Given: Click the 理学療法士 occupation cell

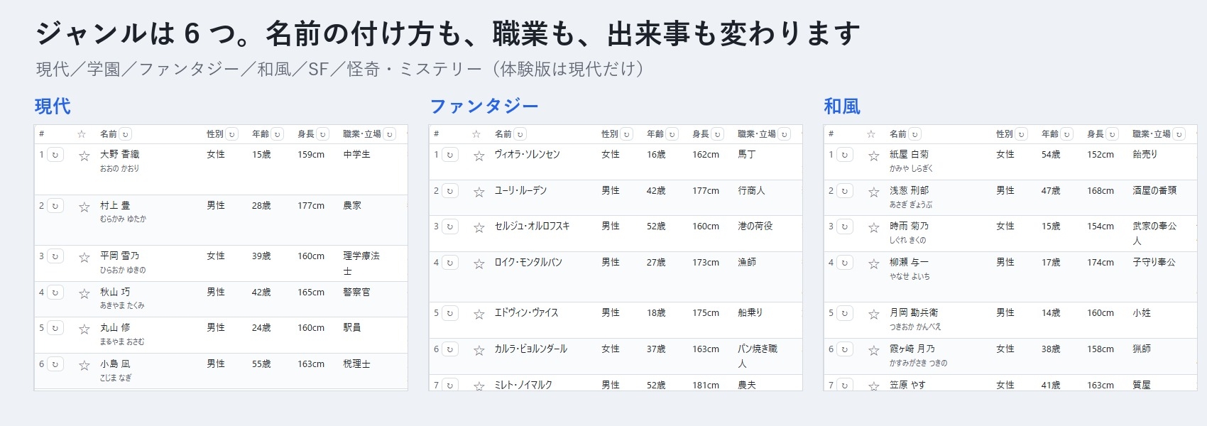Looking at the screenshot, I should coord(361,263).
